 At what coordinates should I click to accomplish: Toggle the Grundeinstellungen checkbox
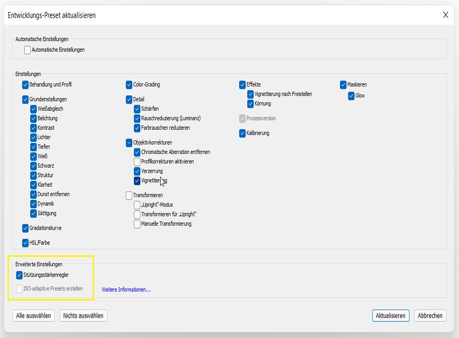(x=25, y=100)
